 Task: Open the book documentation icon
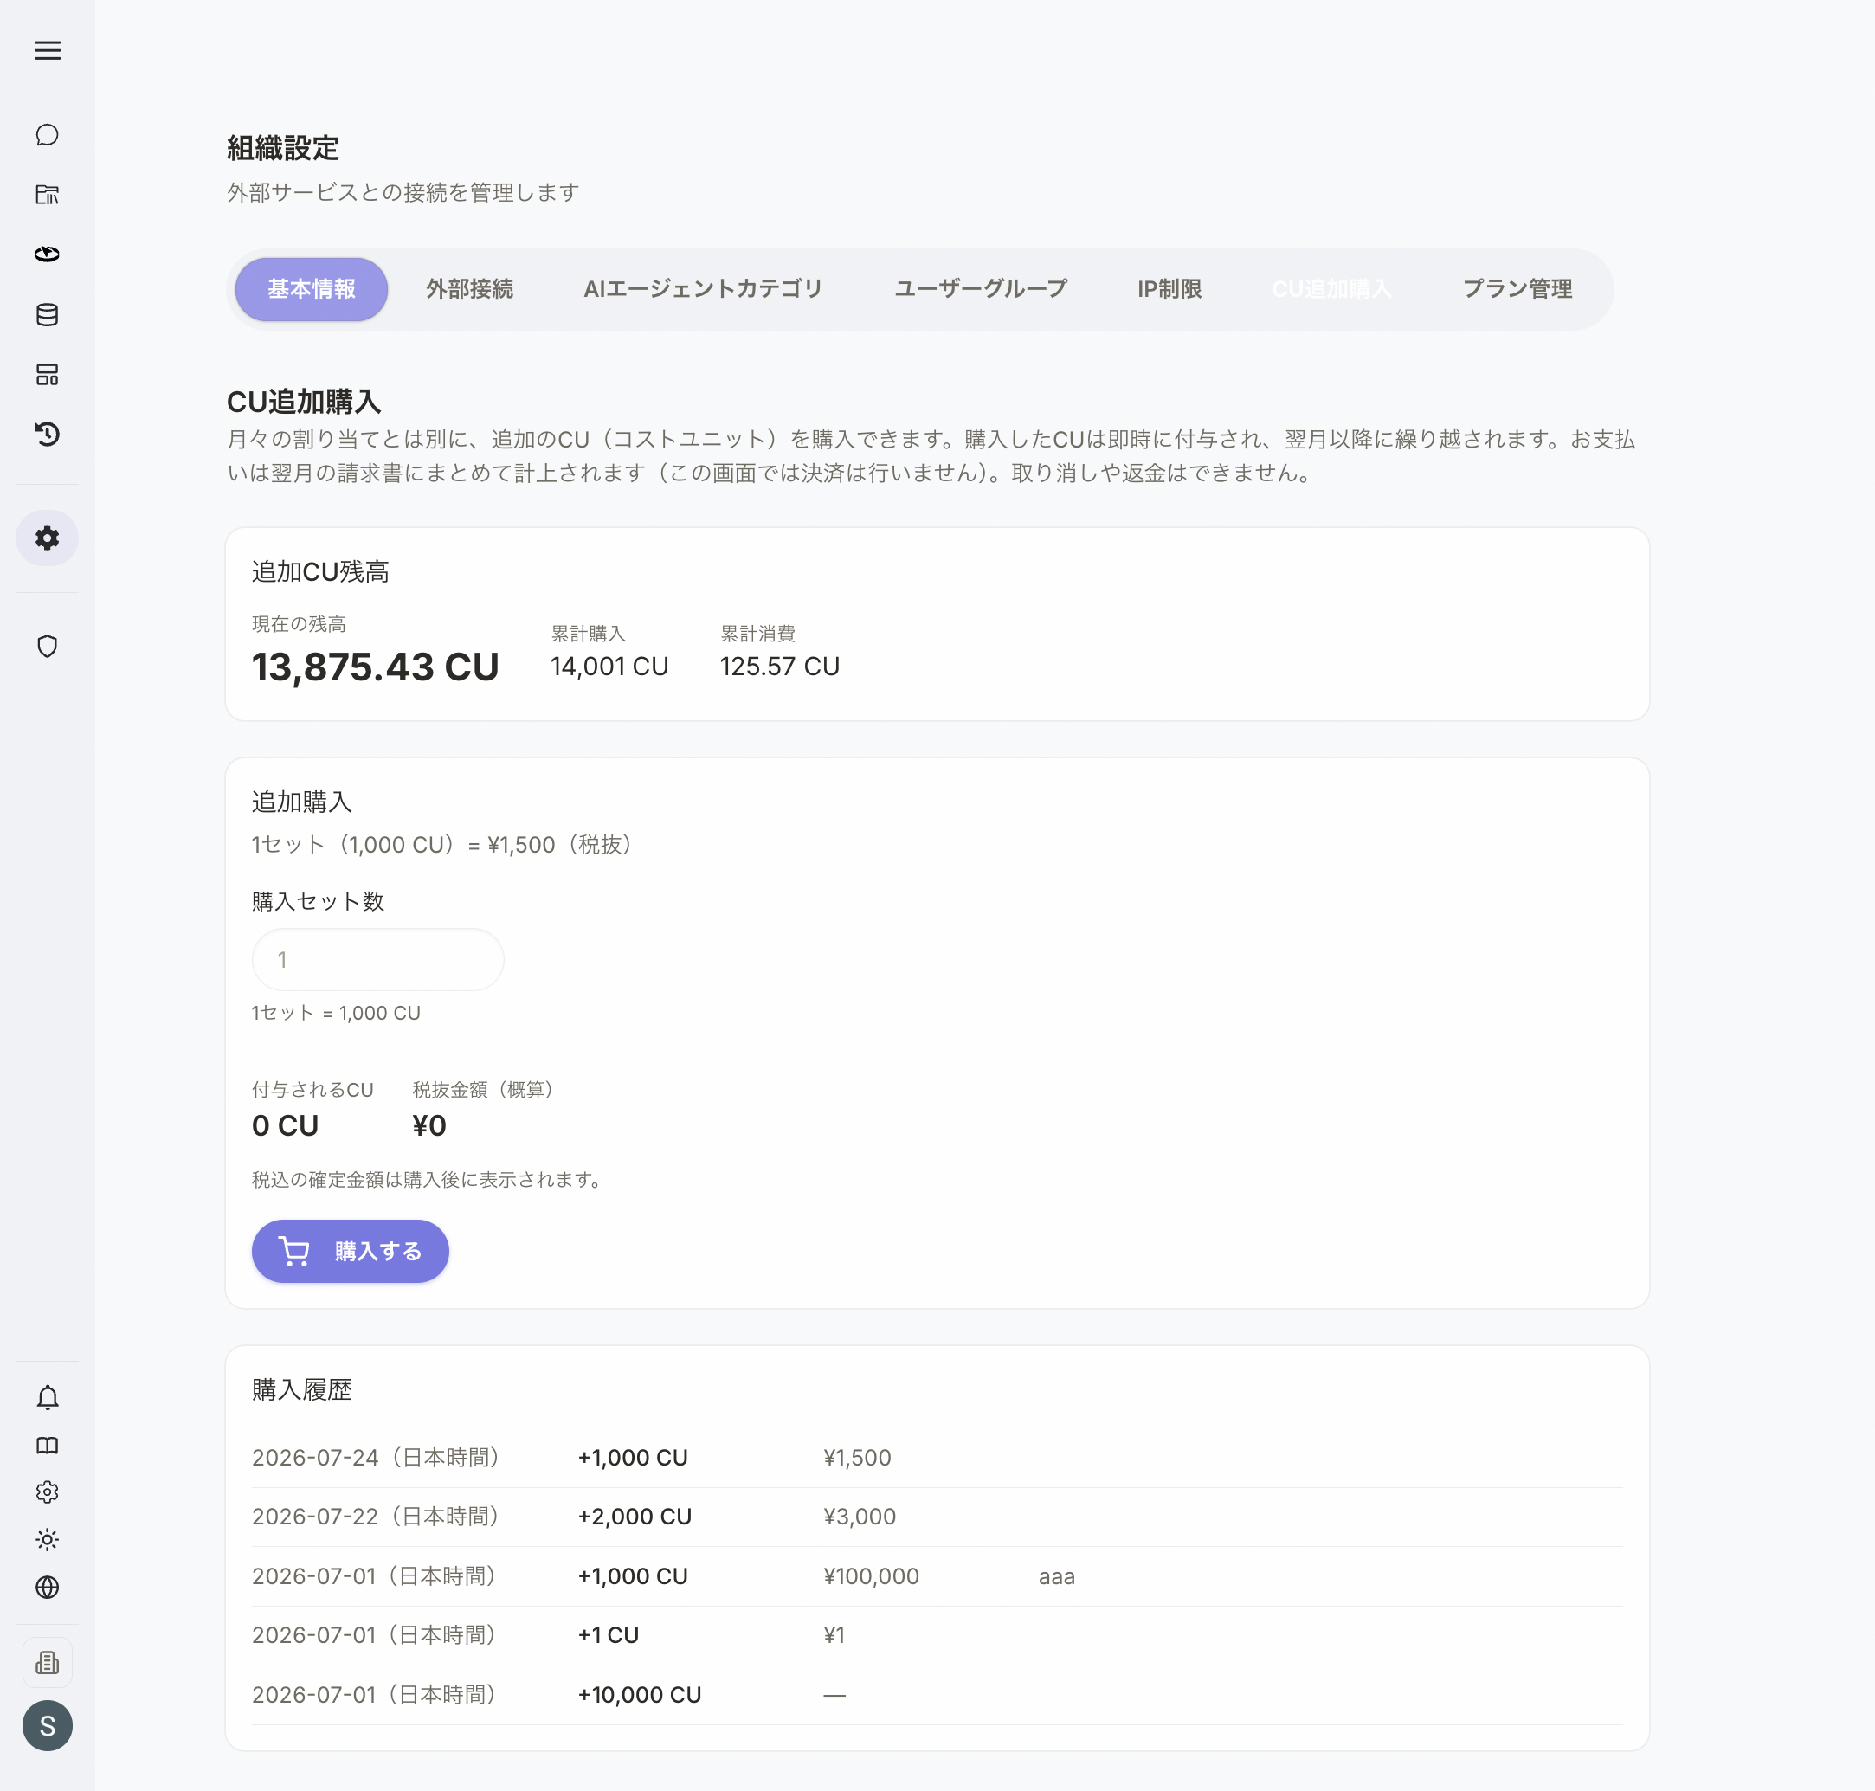pyautogui.click(x=47, y=1446)
